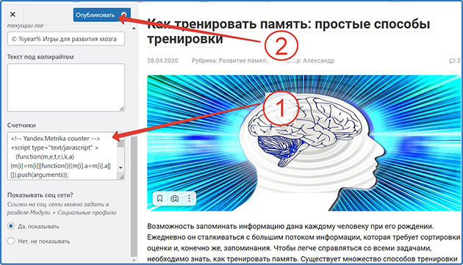Viewport: 463px width, 265px height.
Task: Click article title 'Как тренировать память'
Action: click(288, 32)
